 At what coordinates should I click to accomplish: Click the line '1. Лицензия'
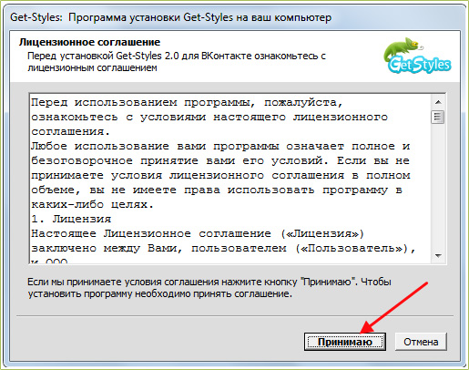point(71,219)
